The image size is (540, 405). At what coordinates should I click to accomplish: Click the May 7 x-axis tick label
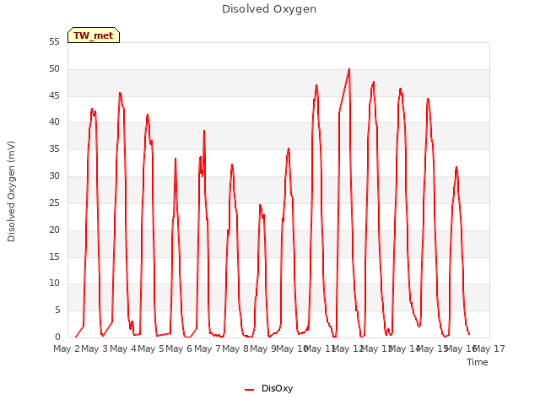pos(208,348)
